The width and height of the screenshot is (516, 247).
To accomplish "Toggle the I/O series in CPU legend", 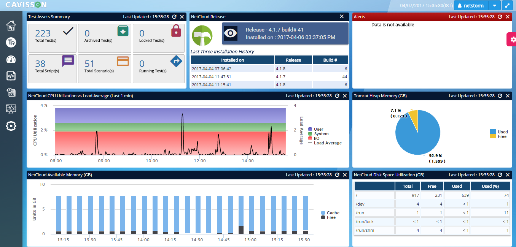I will point(314,139).
